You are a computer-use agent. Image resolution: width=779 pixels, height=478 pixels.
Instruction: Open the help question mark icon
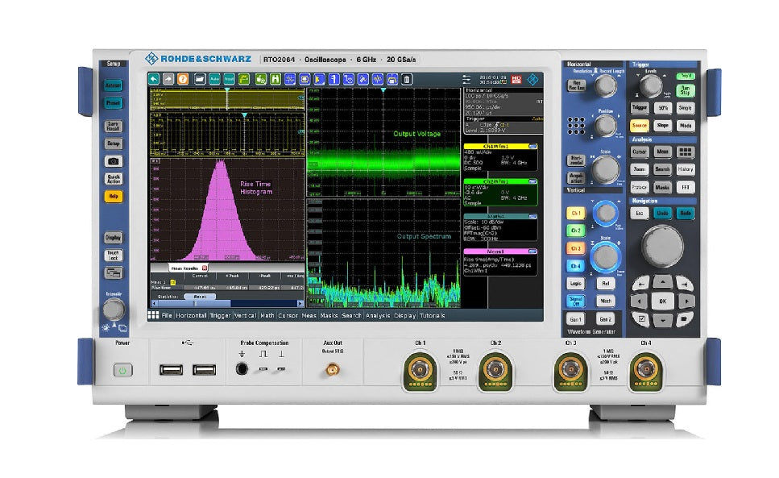click(183, 79)
